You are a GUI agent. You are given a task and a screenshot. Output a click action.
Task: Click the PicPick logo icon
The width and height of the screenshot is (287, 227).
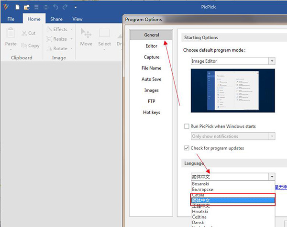coord(6,7)
